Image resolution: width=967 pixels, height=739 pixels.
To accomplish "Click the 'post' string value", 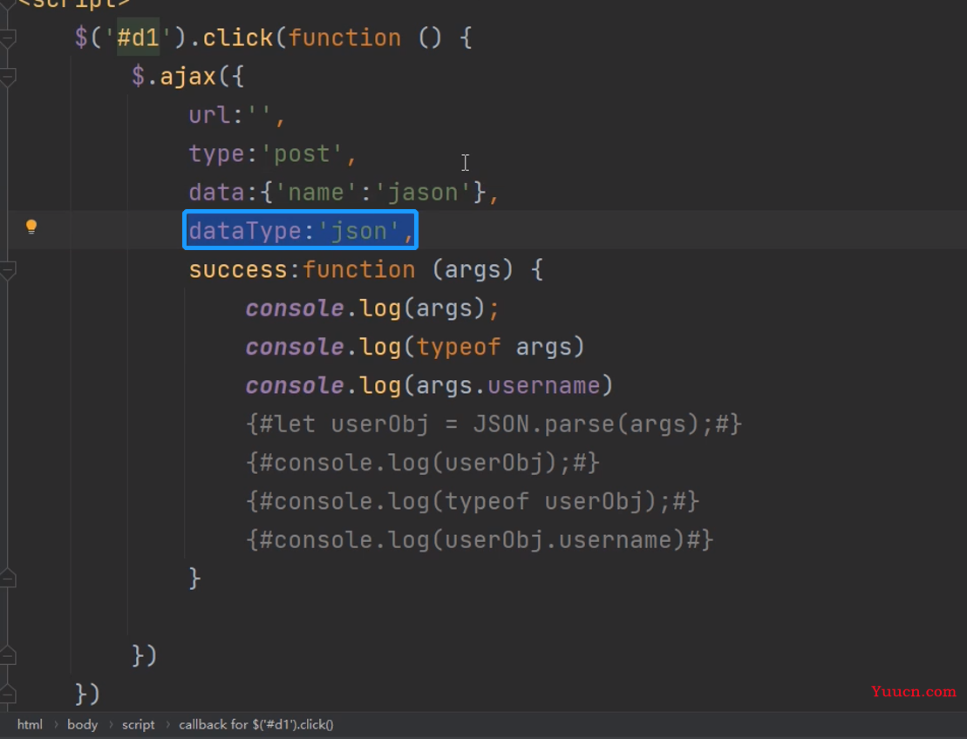I will pos(302,154).
